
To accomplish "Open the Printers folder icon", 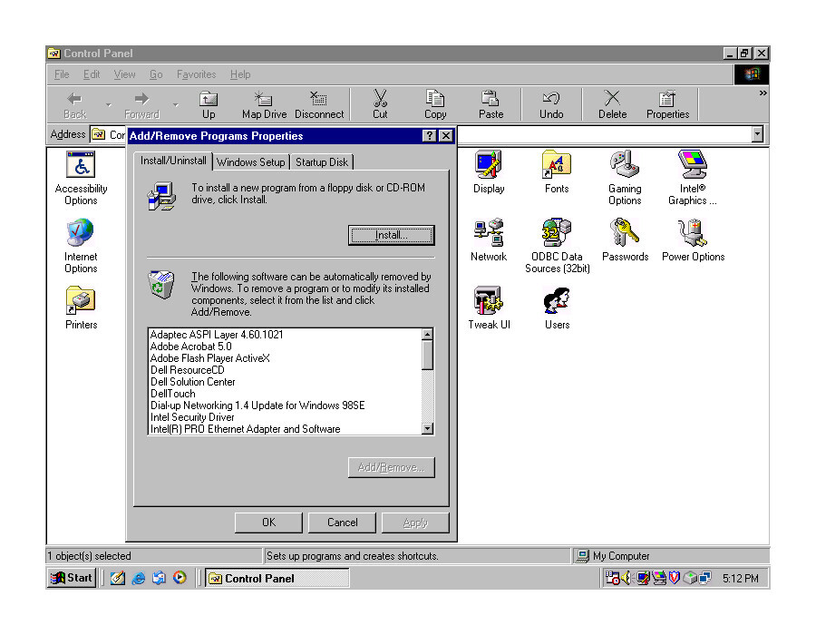I will pos(81,308).
